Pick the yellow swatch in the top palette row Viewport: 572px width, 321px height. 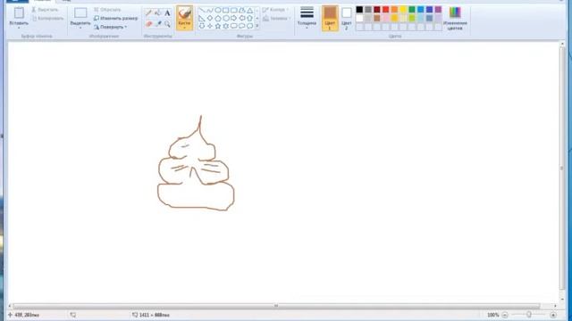pyautogui.click(x=403, y=10)
